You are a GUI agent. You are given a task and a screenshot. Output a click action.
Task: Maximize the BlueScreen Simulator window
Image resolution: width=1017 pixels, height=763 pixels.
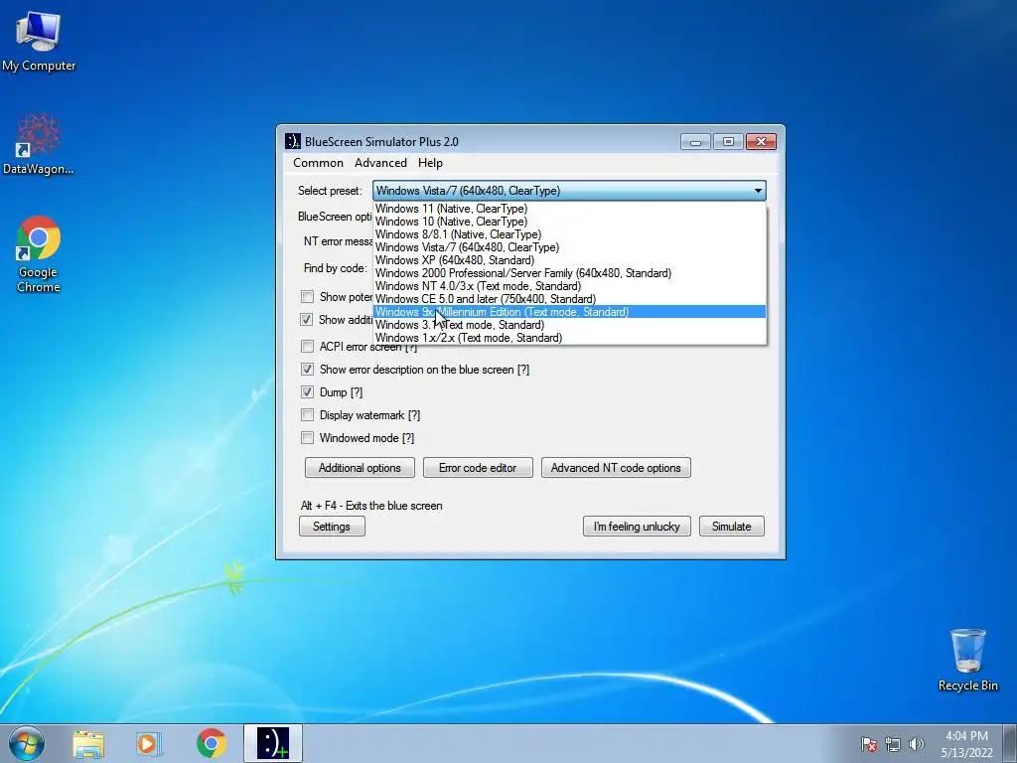point(728,141)
